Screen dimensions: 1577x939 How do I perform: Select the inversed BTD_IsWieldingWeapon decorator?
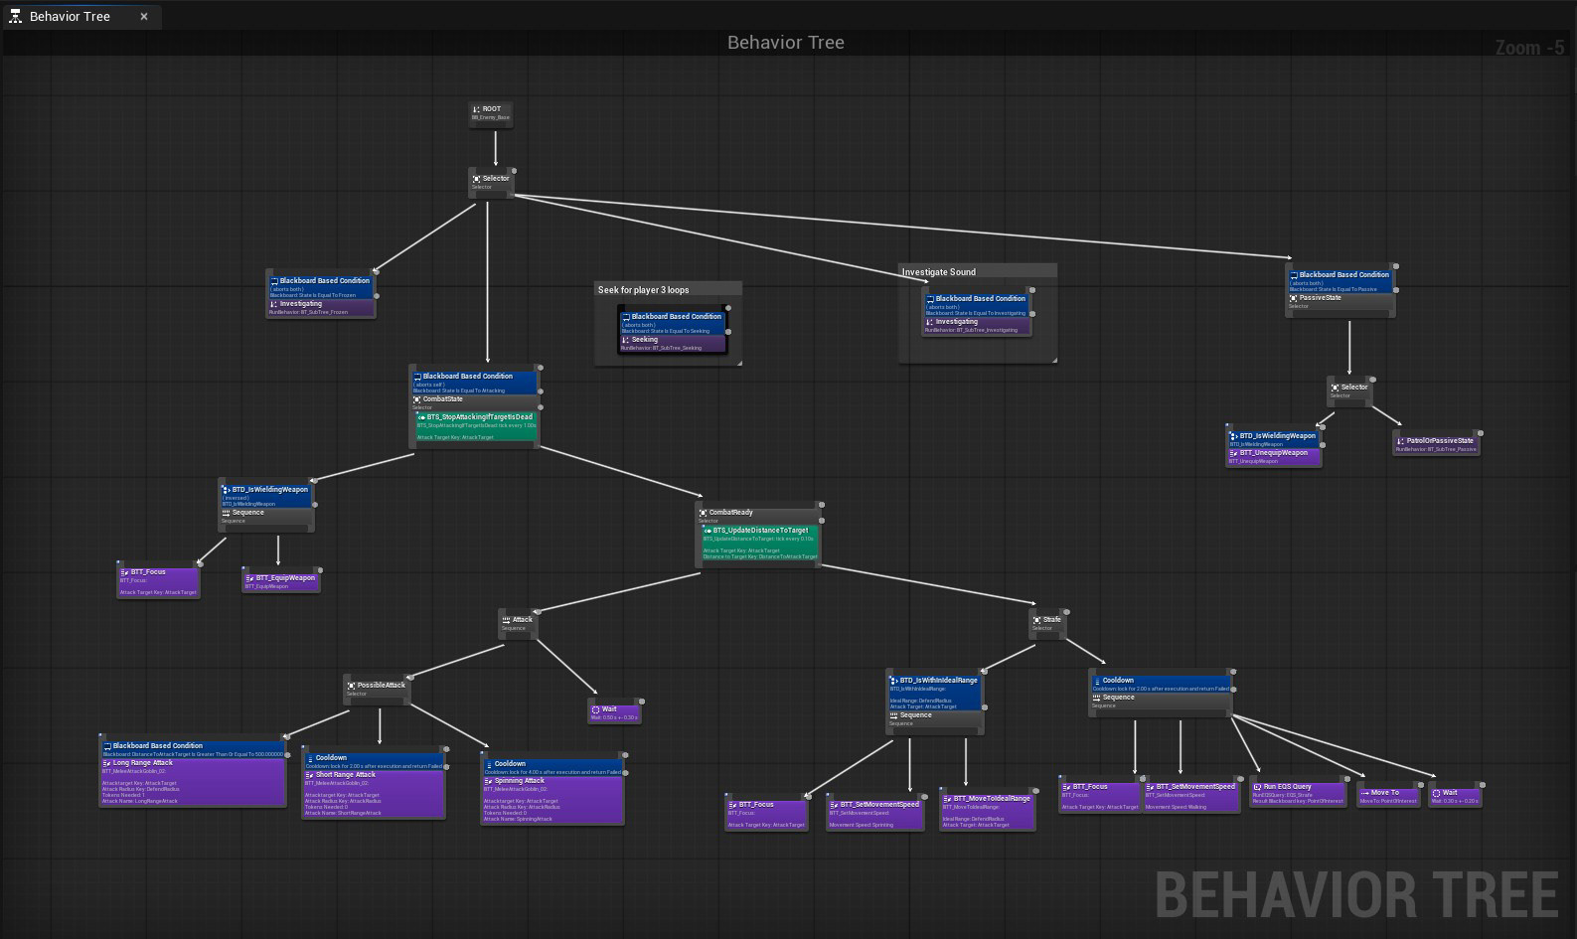pos(266,496)
